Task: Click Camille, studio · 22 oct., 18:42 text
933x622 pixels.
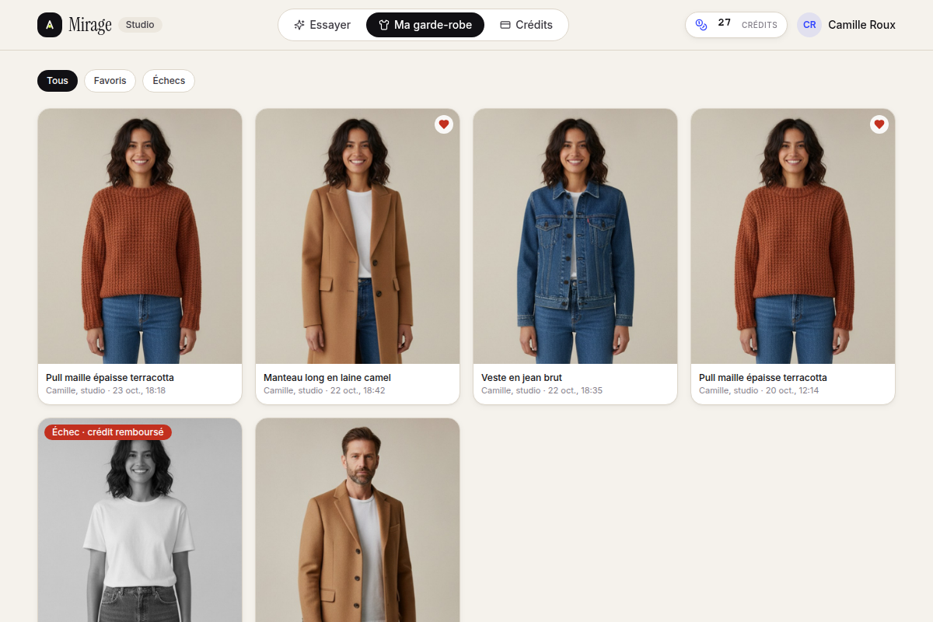Action: click(324, 390)
